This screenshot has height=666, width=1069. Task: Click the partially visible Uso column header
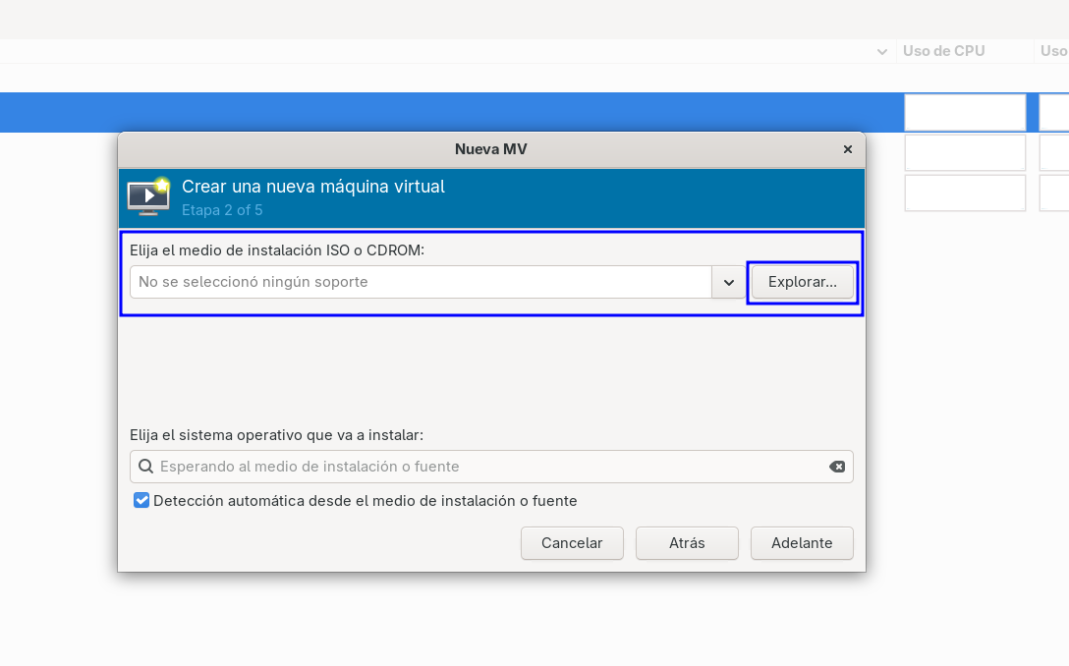[x=1052, y=51]
